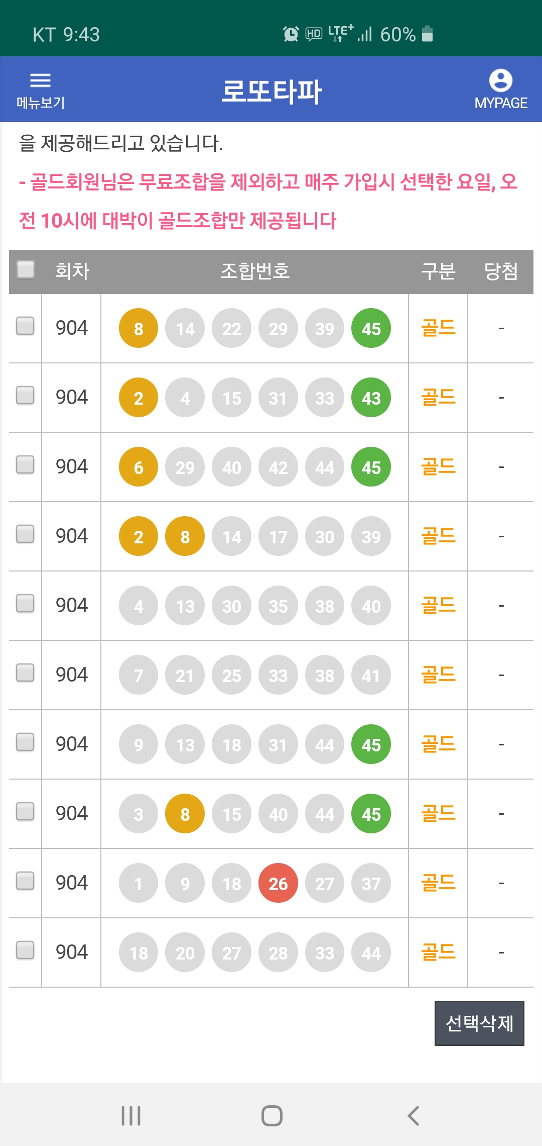This screenshot has height=1146, width=542.
Task: Toggle the select-all checkbox in table header
Action: (26, 269)
